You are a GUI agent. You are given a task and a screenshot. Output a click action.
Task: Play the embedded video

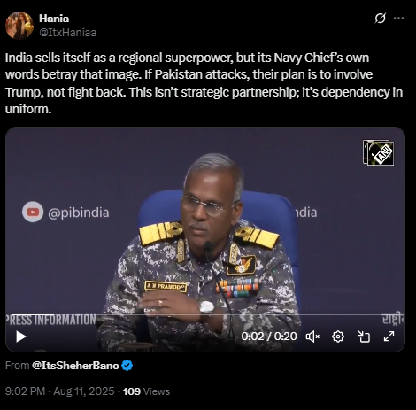pyautogui.click(x=20, y=337)
